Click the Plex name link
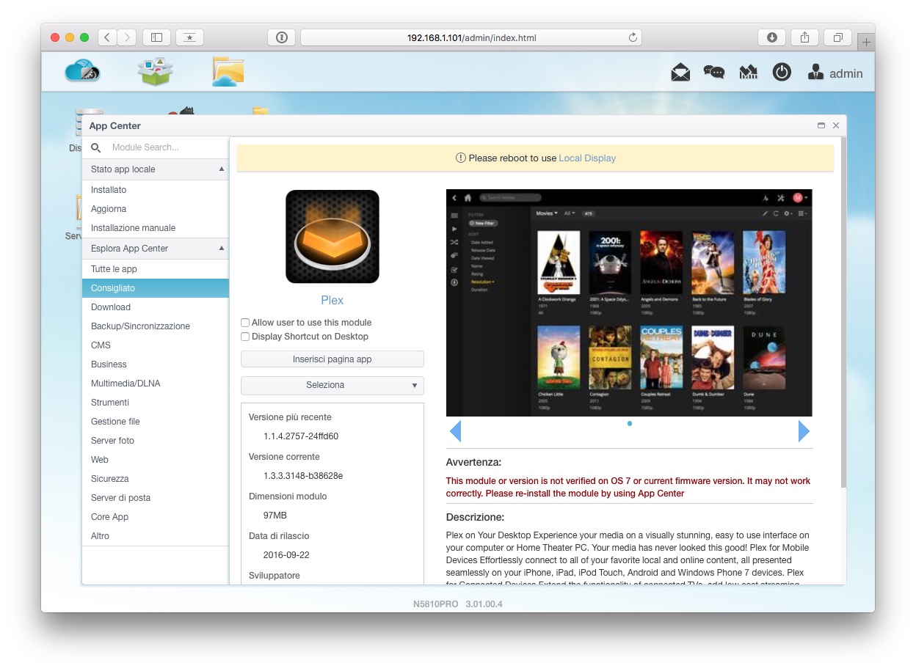 (x=332, y=301)
